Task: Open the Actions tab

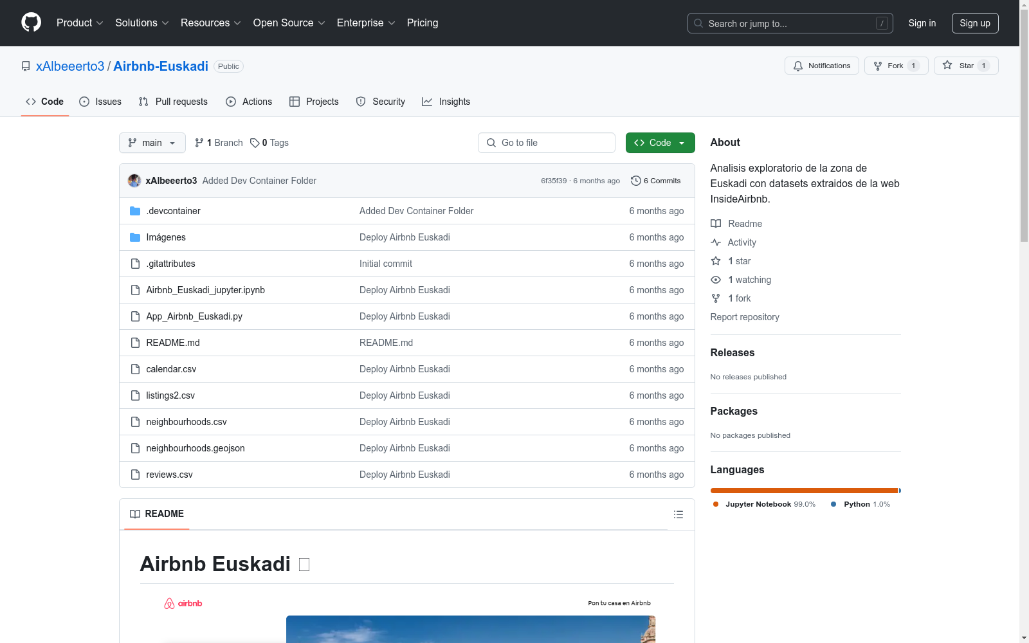Action: (249, 102)
